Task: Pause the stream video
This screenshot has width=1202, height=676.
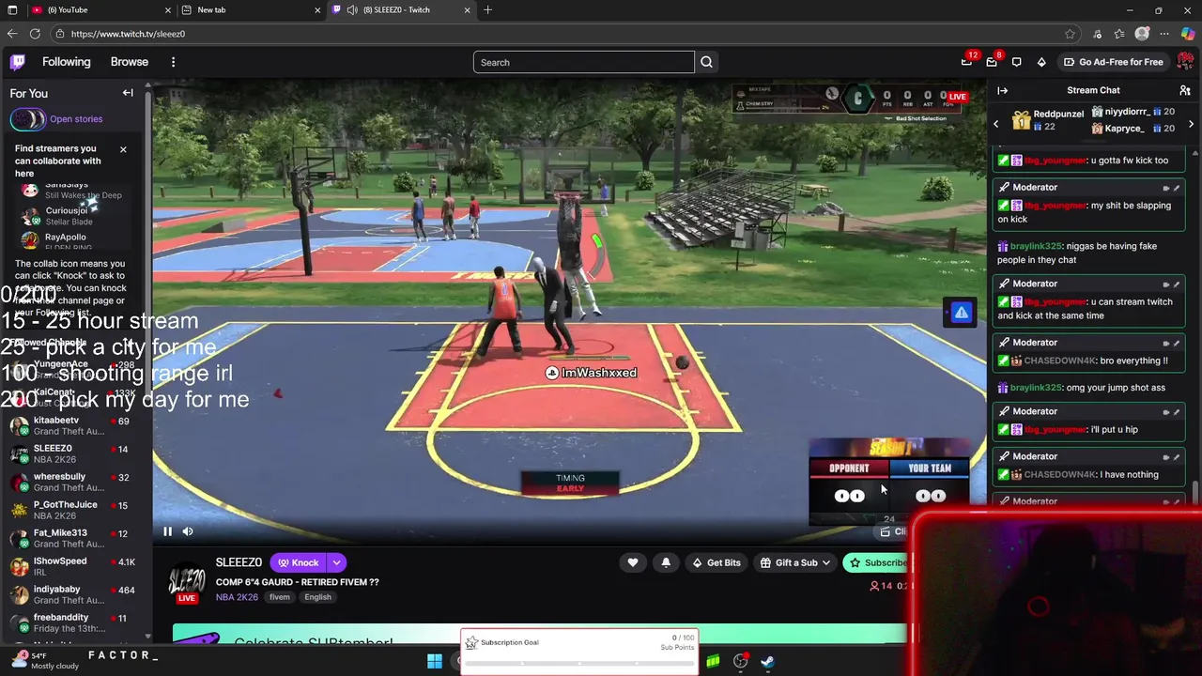Action: click(167, 531)
